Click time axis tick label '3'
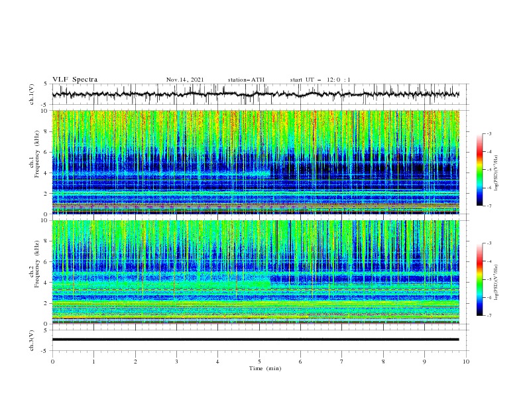The width and height of the screenshot is (525, 406). coord(176,362)
